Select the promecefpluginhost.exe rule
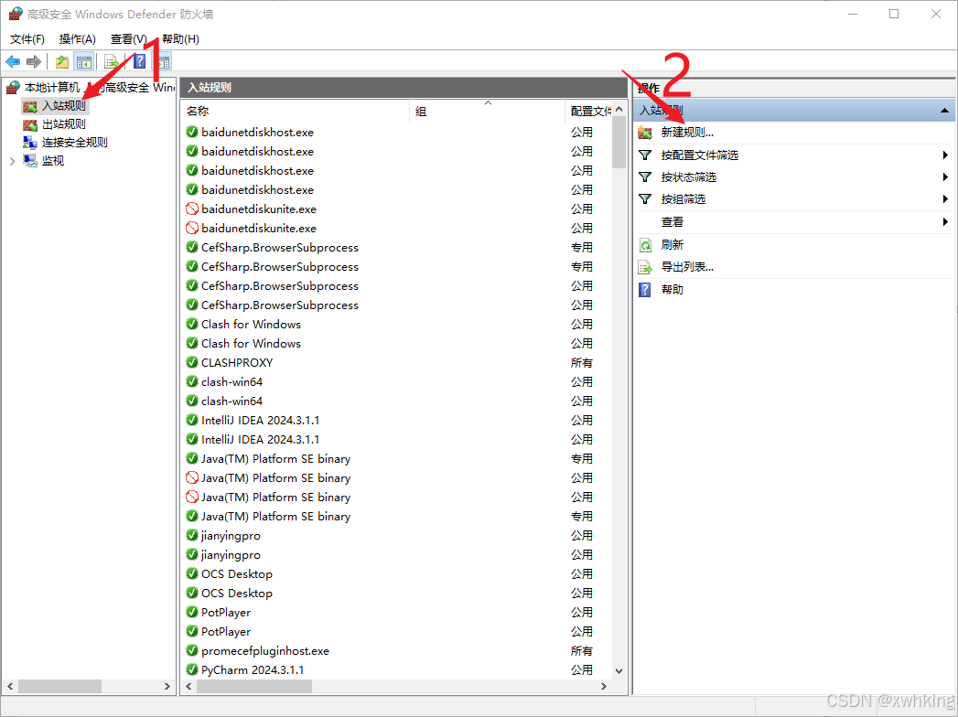The width and height of the screenshot is (958, 717). click(265, 651)
